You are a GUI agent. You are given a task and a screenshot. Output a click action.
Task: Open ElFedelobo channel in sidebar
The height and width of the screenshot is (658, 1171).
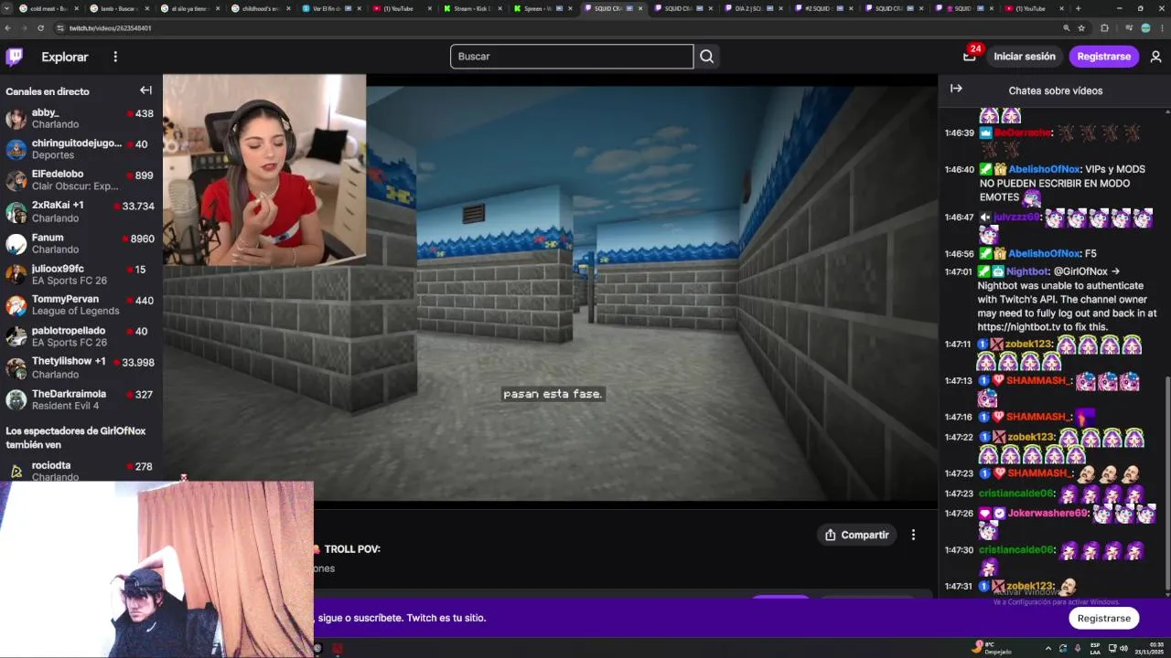tap(81, 180)
